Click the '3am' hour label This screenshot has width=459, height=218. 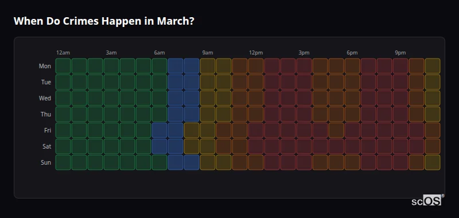click(111, 53)
